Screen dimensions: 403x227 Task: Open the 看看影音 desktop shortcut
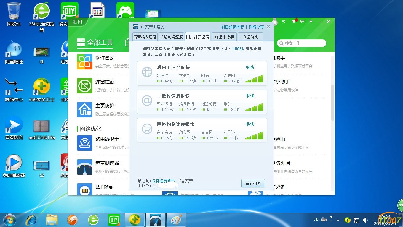(14, 128)
